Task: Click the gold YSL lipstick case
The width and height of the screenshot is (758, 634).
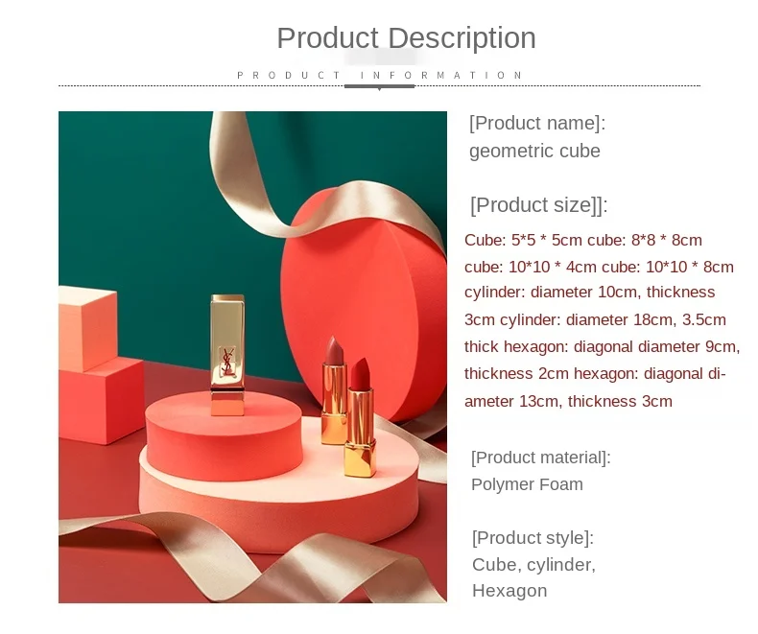Action: [227, 355]
